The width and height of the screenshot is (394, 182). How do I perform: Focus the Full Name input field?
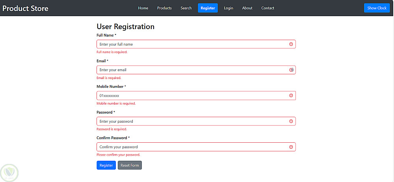click(189, 44)
